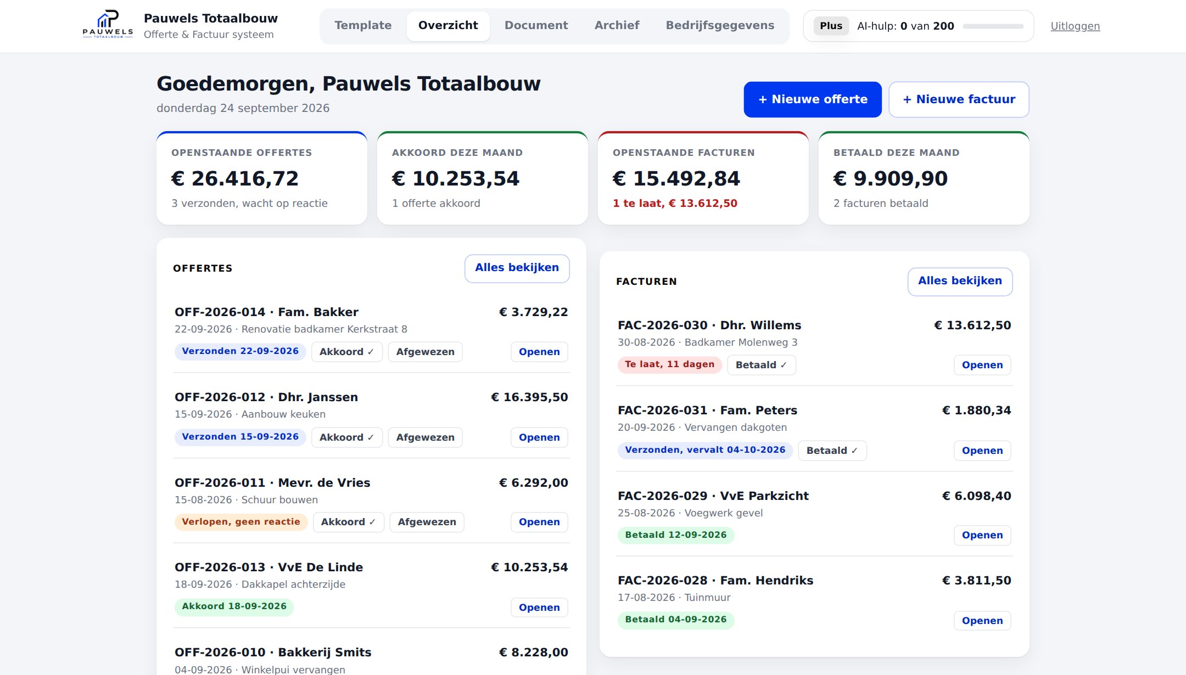Click the 'Verlopen, geen reactie' status badge
Viewport: 1186px width, 675px height.
tap(241, 522)
